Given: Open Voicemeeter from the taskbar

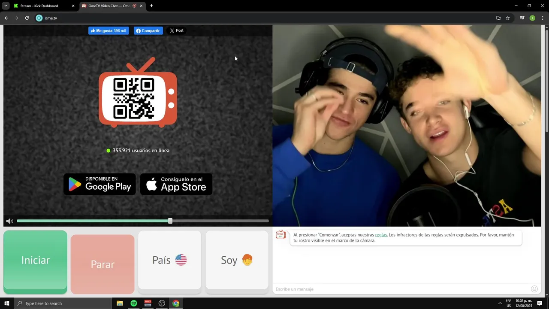Looking at the screenshot, I should [x=148, y=303].
